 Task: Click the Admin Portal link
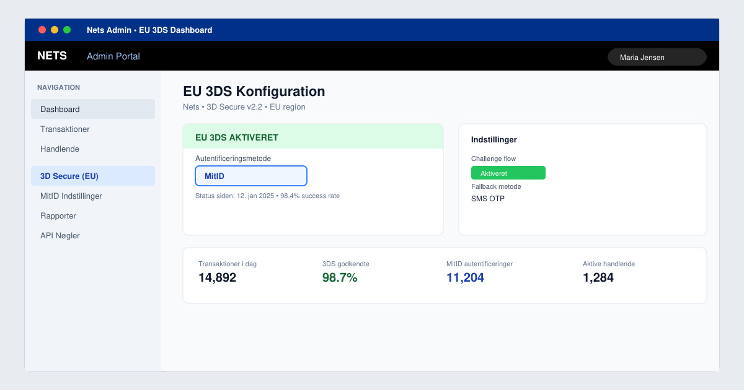(x=113, y=56)
